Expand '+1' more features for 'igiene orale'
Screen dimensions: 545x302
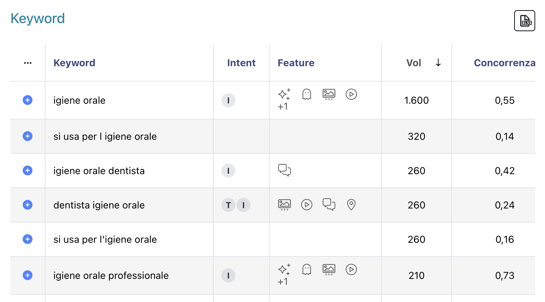click(283, 107)
